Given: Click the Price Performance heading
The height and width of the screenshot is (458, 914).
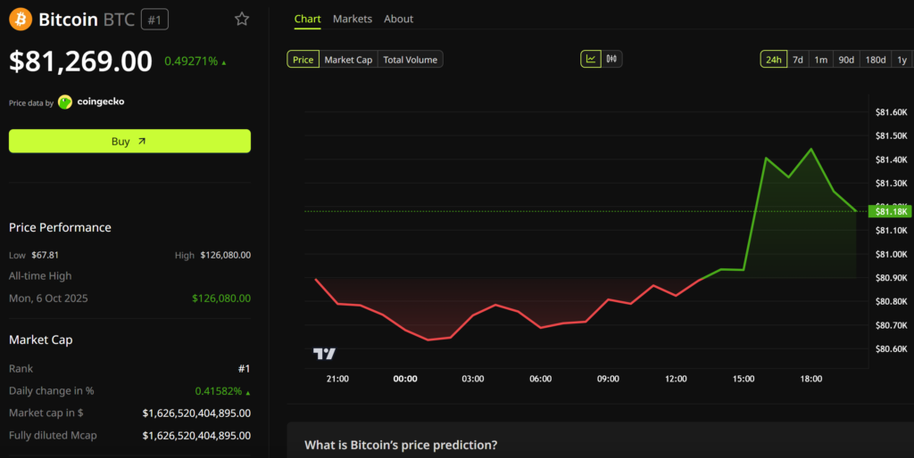Looking at the screenshot, I should pos(60,227).
